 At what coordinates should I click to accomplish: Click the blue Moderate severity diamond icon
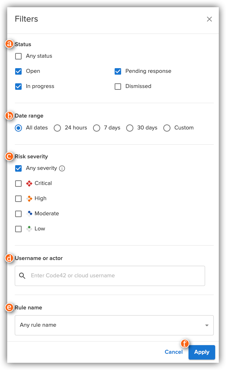pyautogui.click(x=29, y=213)
